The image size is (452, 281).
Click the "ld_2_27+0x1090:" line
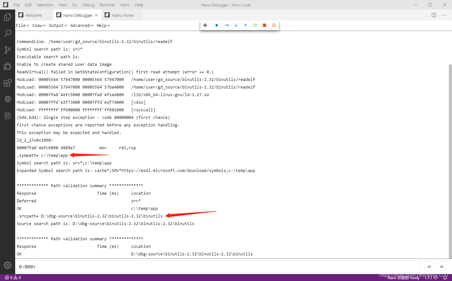(x=35, y=140)
